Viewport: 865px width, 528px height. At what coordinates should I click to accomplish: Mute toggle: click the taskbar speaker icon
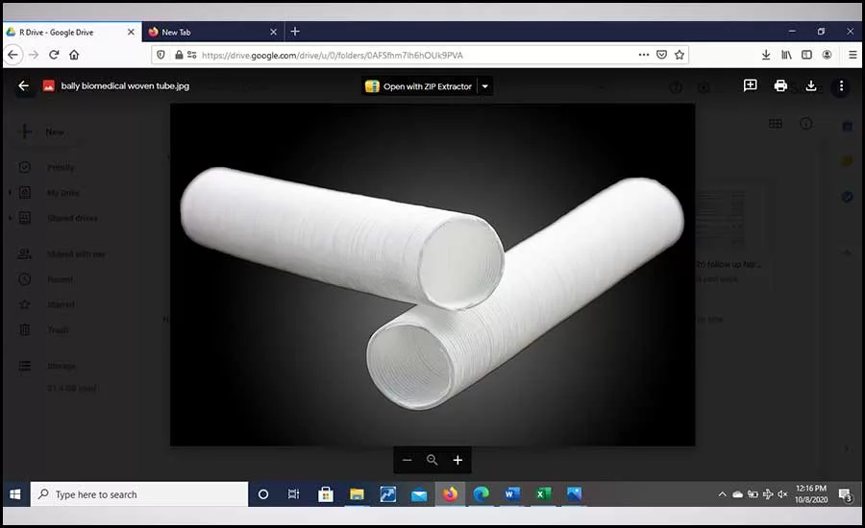coord(782,494)
